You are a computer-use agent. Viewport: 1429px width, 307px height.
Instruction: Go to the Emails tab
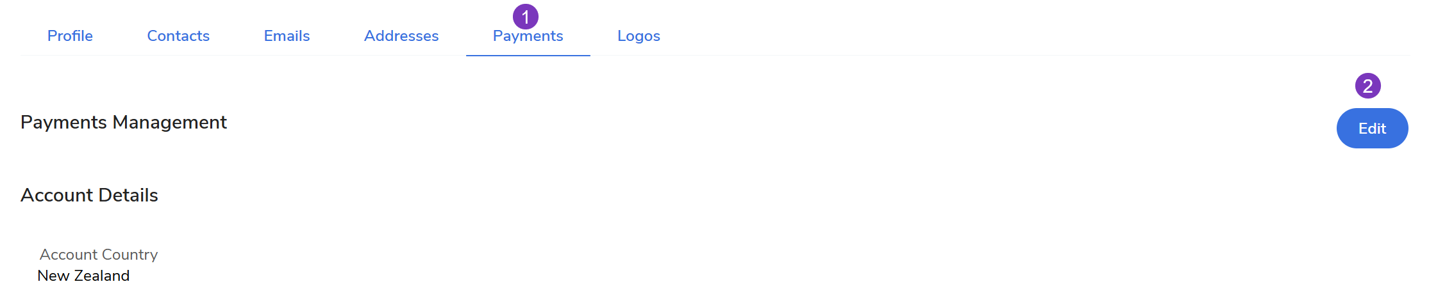(287, 36)
